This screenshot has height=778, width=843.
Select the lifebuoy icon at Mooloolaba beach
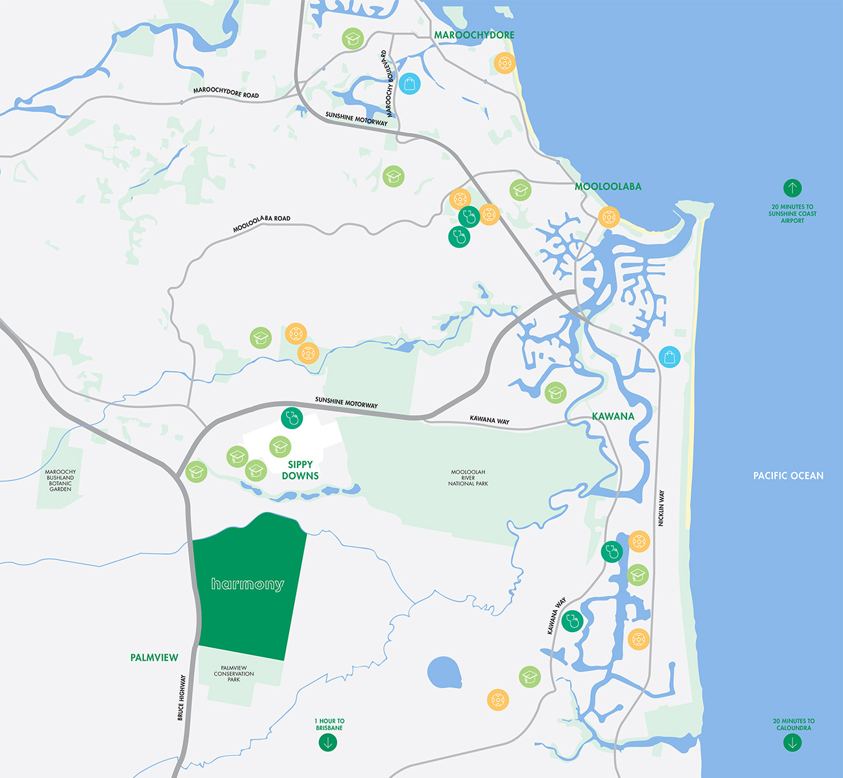pos(608,217)
